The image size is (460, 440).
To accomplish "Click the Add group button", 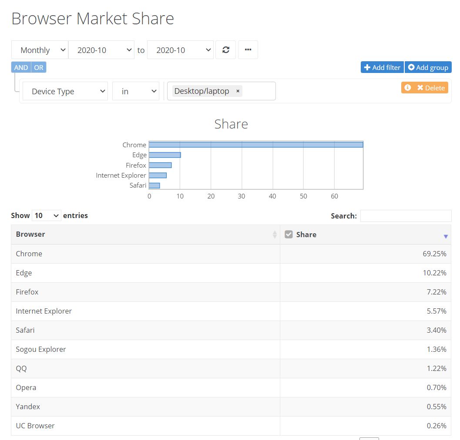I will (428, 67).
